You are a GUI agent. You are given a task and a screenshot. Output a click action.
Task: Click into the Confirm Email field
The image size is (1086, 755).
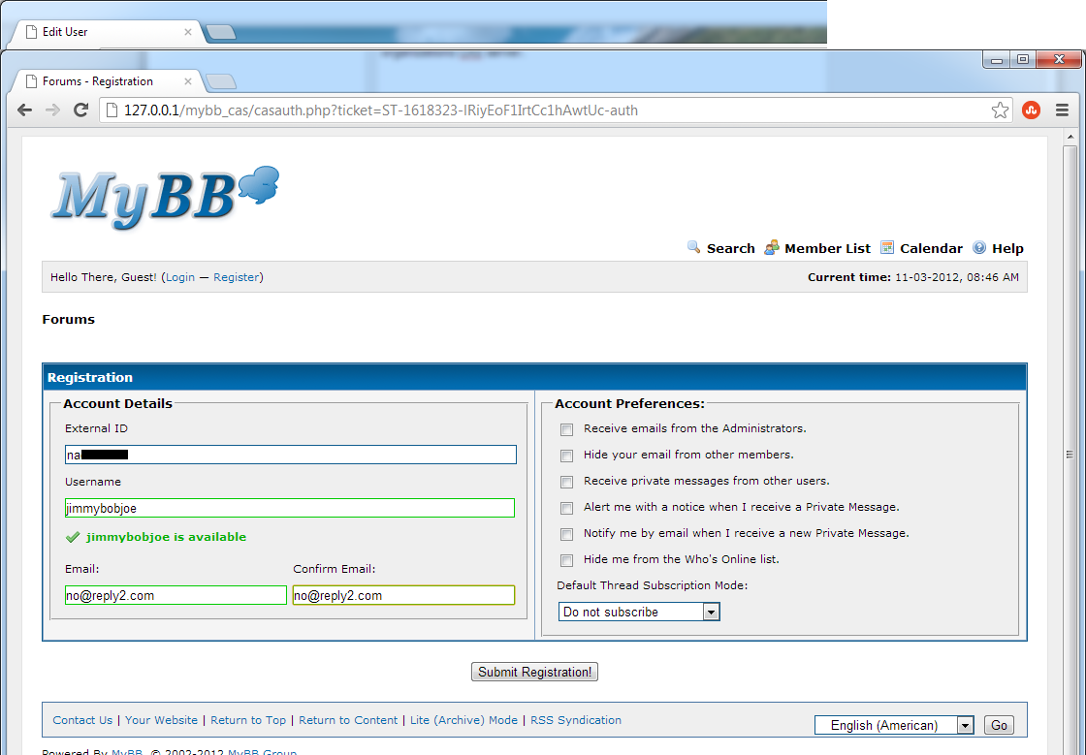403,595
